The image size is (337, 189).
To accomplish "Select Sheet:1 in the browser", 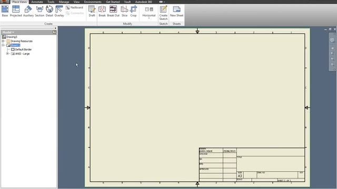I will (15, 45).
